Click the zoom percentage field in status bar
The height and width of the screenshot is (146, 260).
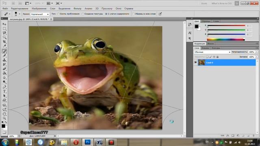click(13, 136)
